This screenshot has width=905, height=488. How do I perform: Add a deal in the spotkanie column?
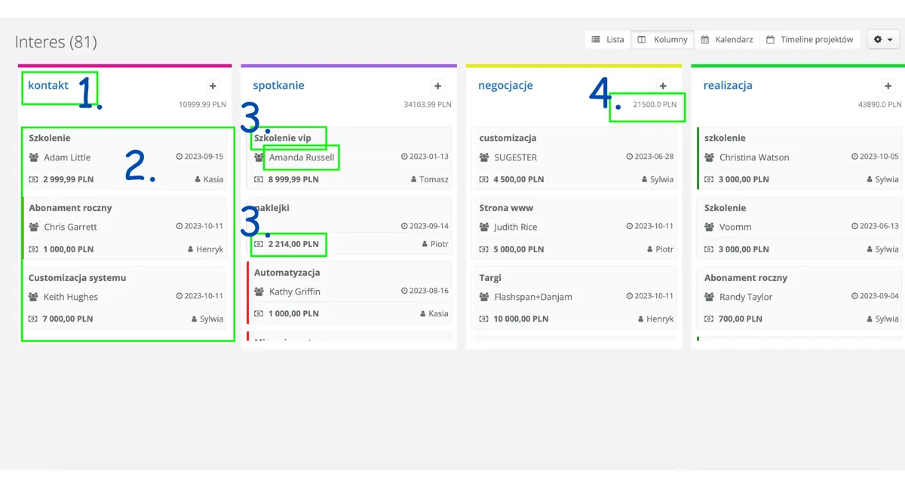[x=437, y=87]
